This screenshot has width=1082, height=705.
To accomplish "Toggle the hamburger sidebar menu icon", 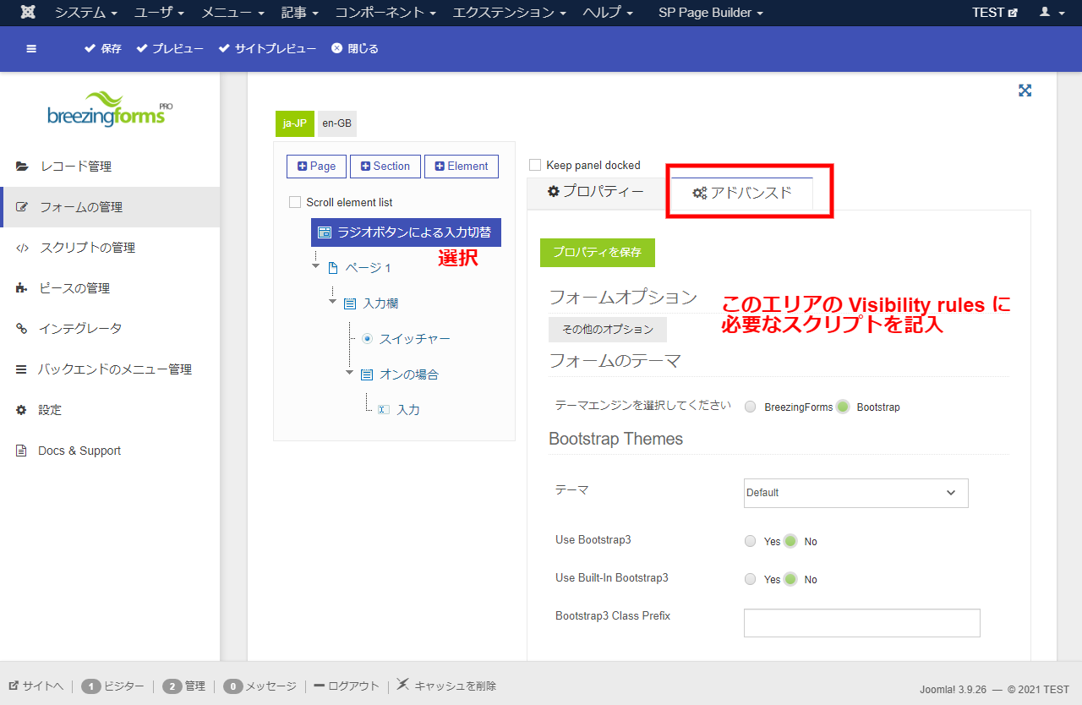I will (x=31, y=49).
